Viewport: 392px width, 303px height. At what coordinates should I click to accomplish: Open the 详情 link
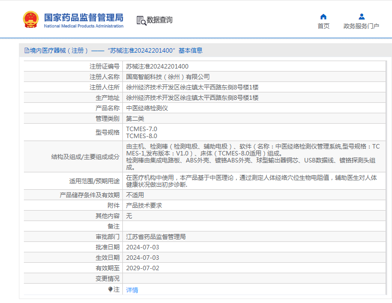coord(132,290)
